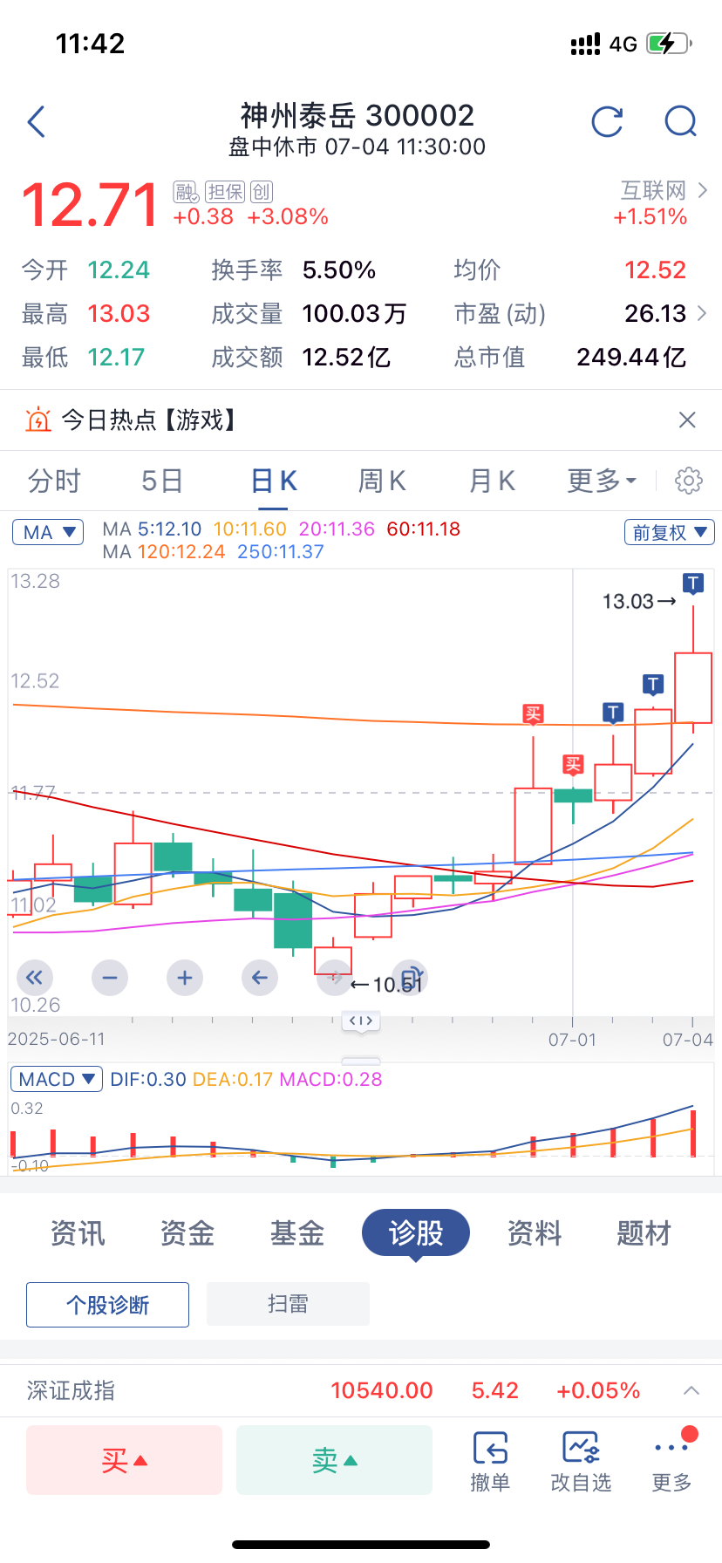Refresh the stock quote

tap(607, 122)
